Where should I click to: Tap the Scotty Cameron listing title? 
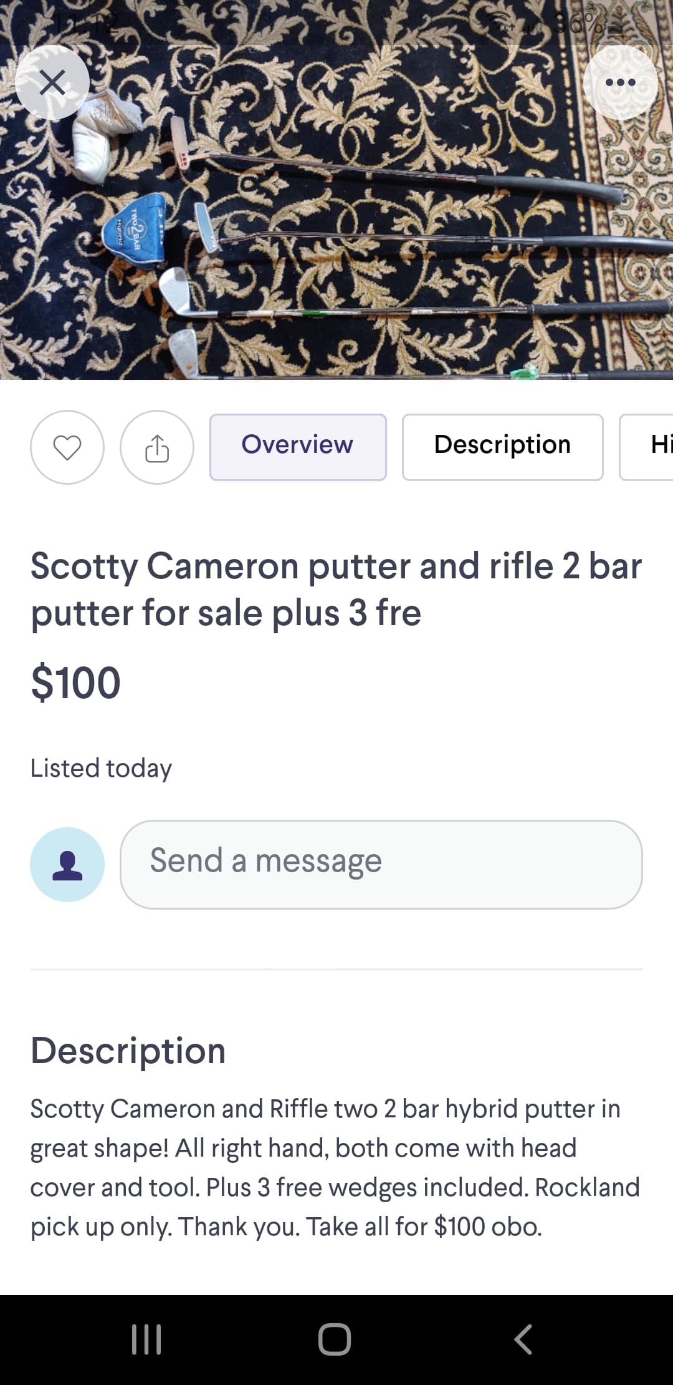[x=336, y=589]
